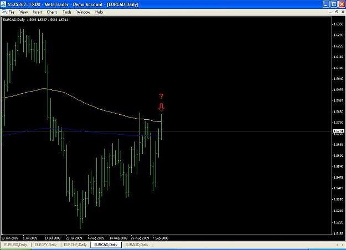The width and height of the screenshot is (346, 250).
Task: Open the Window menu
Action: (x=83, y=12)
